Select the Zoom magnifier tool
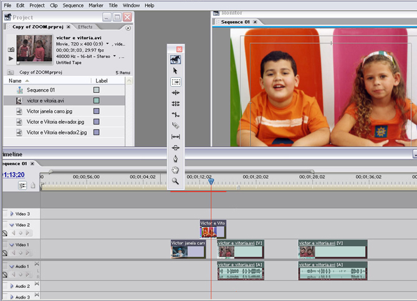 (176, 181)
